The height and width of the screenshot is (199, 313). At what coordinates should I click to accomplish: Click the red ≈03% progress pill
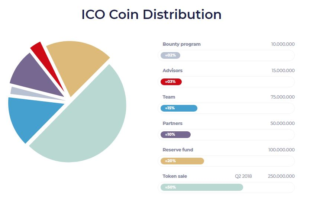pyautogui.click(x=171, y=82)
